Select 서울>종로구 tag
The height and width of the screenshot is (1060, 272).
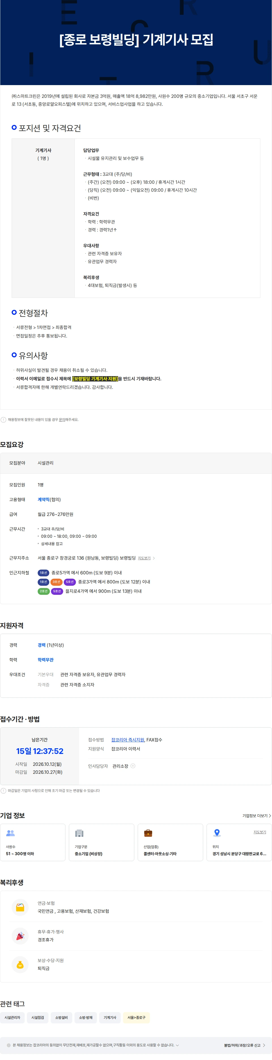click(x=136, y=1017)
